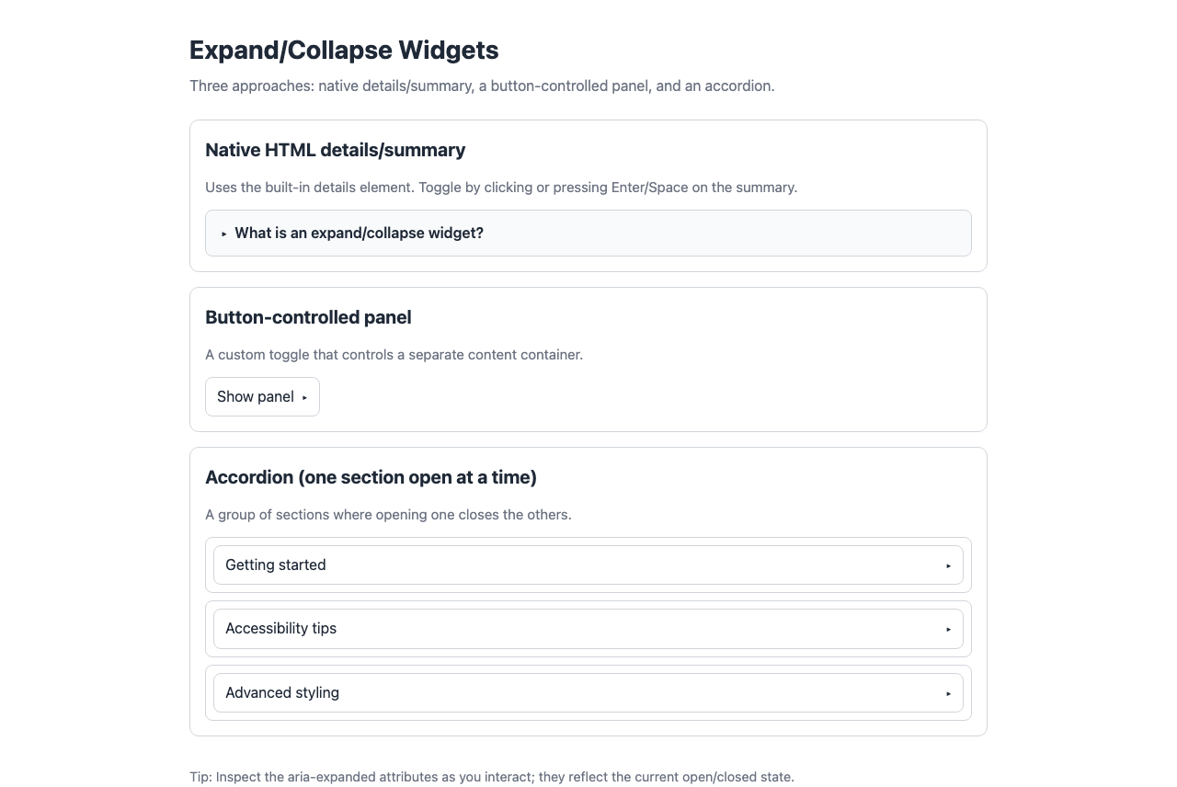The width and height of the screenshot is (1177, 787).
Task: Click the disclosure triangle on the details summary
Action: [223, 234]
